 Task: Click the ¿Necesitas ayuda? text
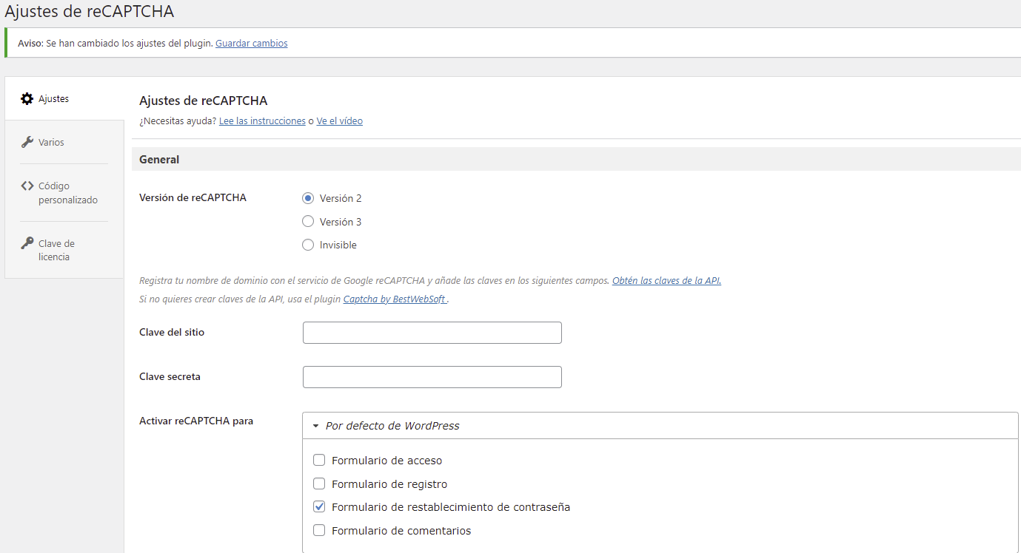tap(178, 121)
